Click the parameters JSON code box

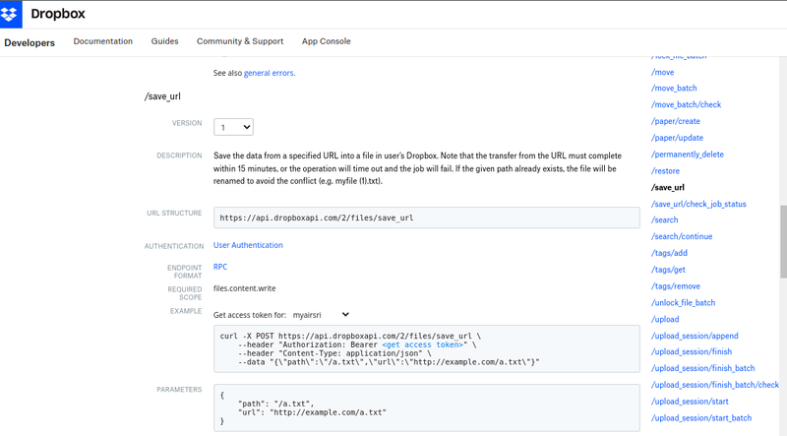427,407
